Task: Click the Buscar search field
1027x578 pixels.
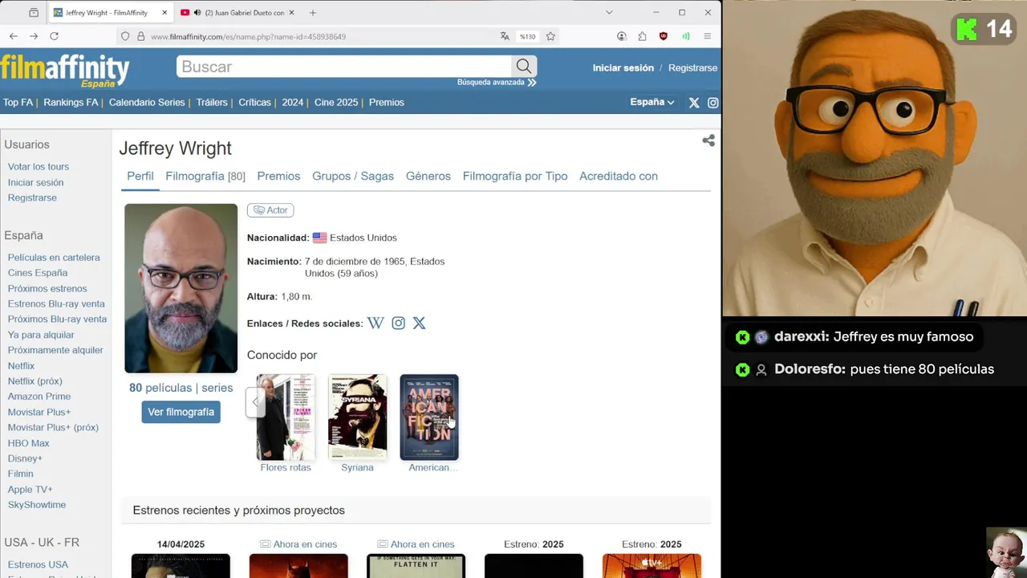Action: 343,67
